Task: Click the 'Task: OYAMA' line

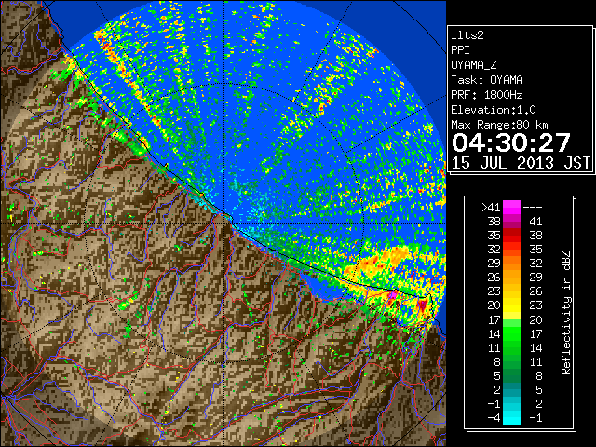Action: (x=487, y=80)
